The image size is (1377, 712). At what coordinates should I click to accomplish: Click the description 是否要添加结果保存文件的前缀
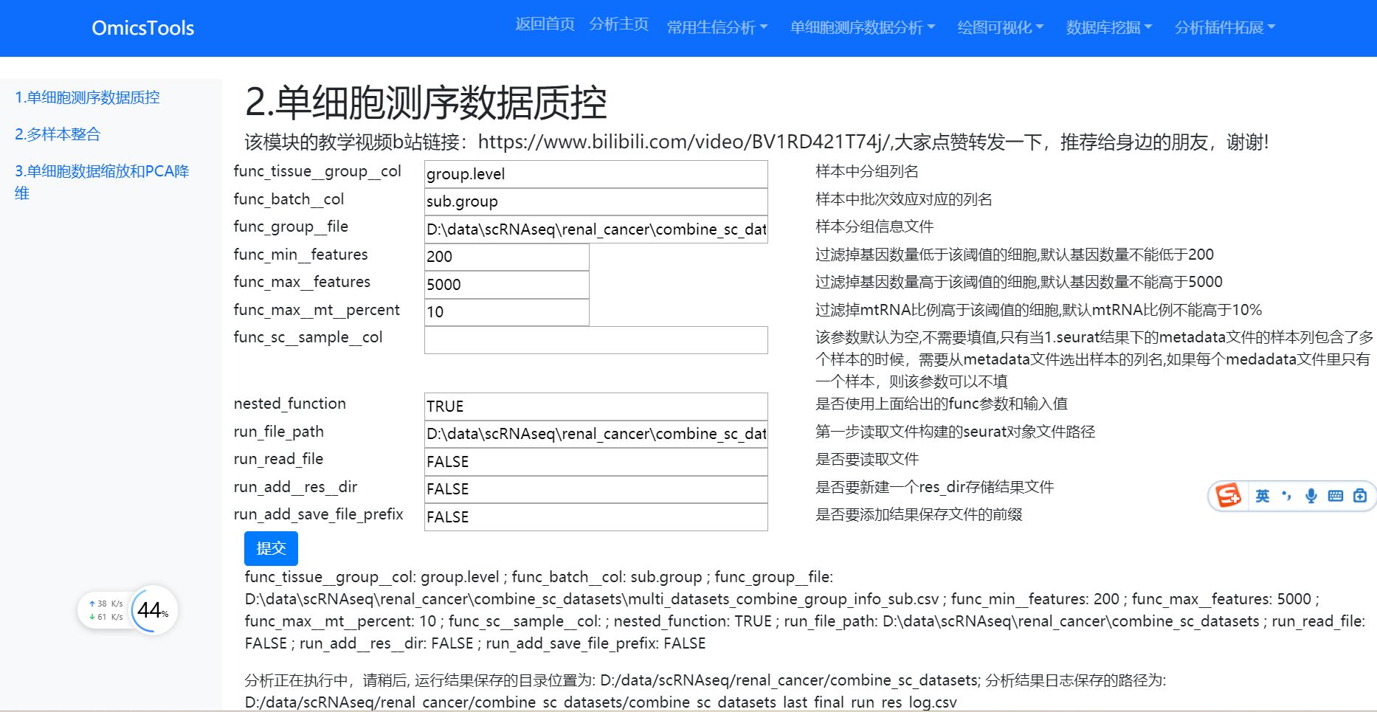919,514
